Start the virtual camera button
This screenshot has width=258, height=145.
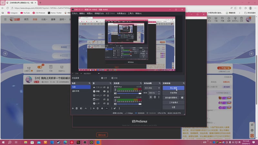point(171,98)
